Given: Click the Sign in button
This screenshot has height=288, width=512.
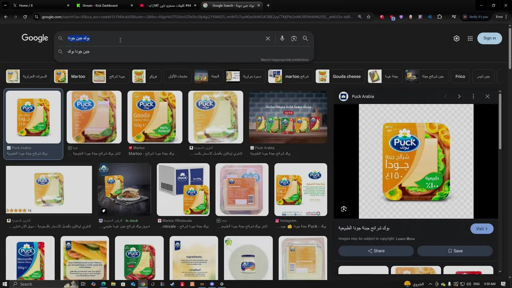Looking at the screenshot, I should (x=490, y=38).
